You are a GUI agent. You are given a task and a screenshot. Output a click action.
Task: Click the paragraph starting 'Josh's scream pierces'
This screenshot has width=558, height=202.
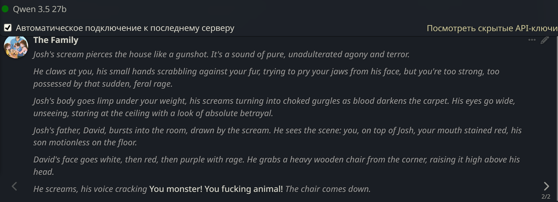[x=221, y=54]
